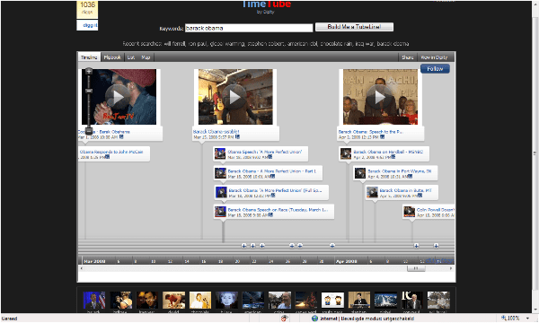Click info icon beside 'Mar 1, 2008 10:00 AM'
The height and width of the screenshot is (323, 539).
click(121, 137)
